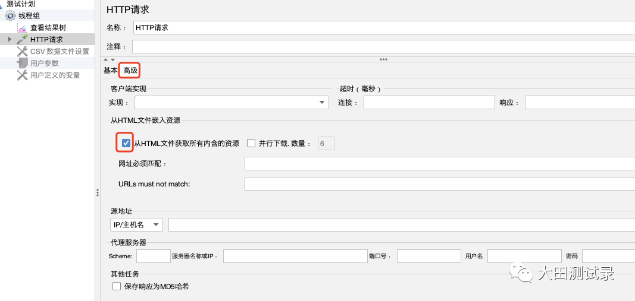
Task: Enable 保存响应为MD5哈希 checkbox
Action: click(117, 287)
